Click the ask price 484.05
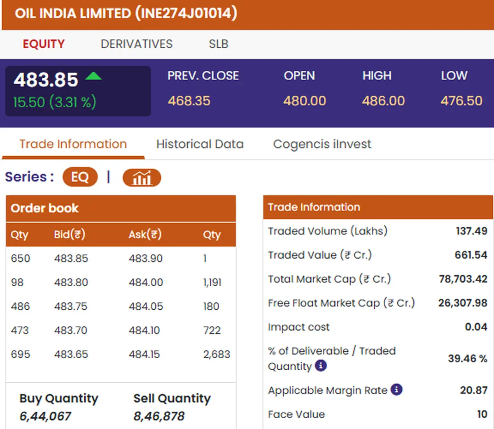 coord(146,306)
